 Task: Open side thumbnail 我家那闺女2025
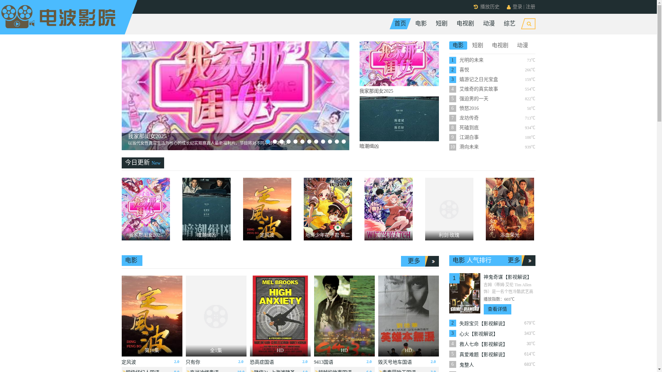click(399, 64)
